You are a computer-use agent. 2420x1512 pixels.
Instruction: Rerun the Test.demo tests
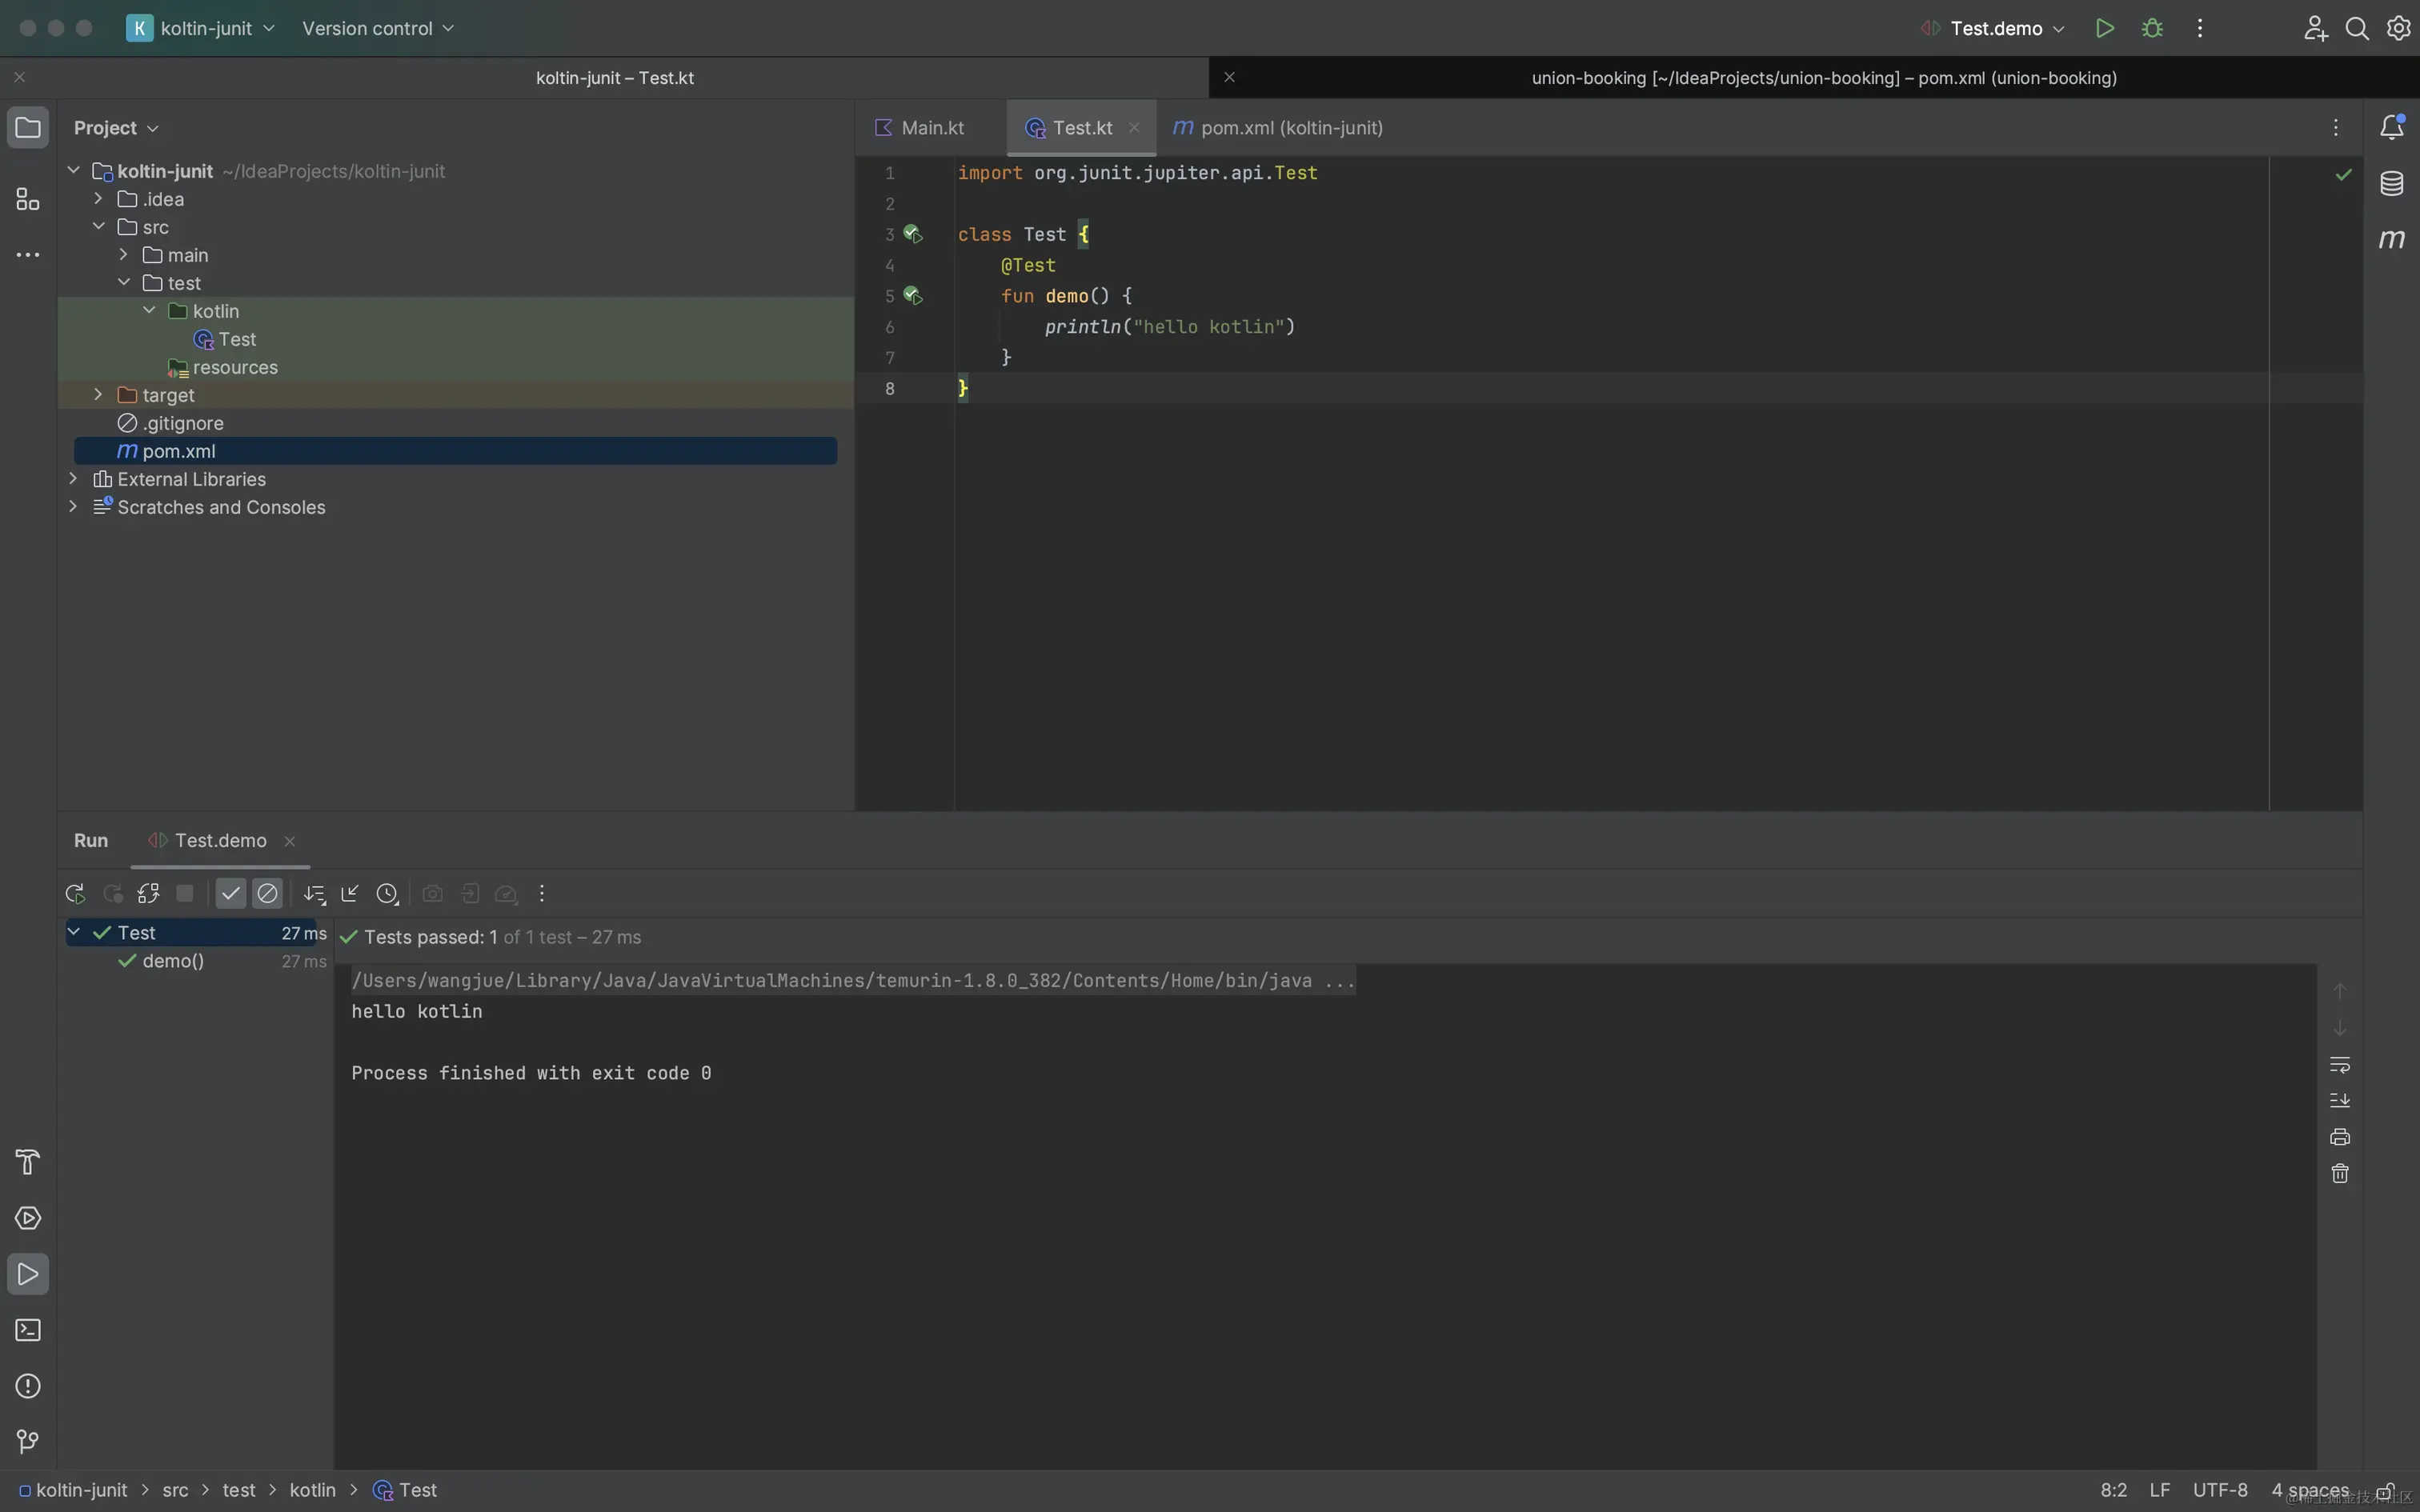point(75,893)
